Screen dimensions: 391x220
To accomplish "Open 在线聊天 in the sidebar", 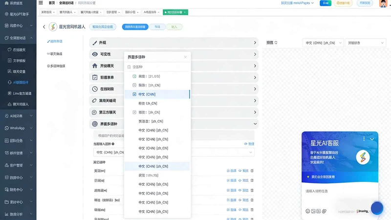I will [18, 50].
